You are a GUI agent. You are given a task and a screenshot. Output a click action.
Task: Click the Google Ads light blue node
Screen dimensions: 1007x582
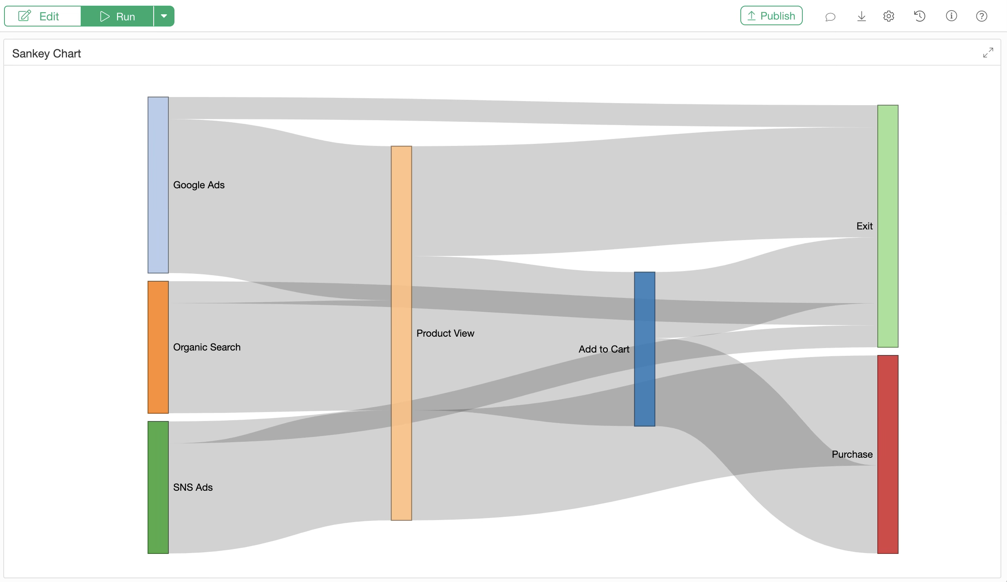point(158,185)
